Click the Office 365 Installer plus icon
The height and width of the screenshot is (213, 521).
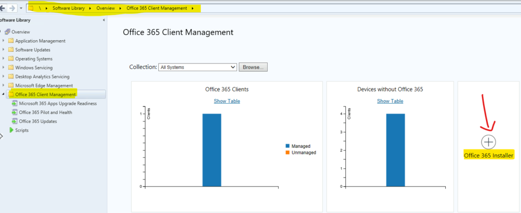(x=488, y=142)
